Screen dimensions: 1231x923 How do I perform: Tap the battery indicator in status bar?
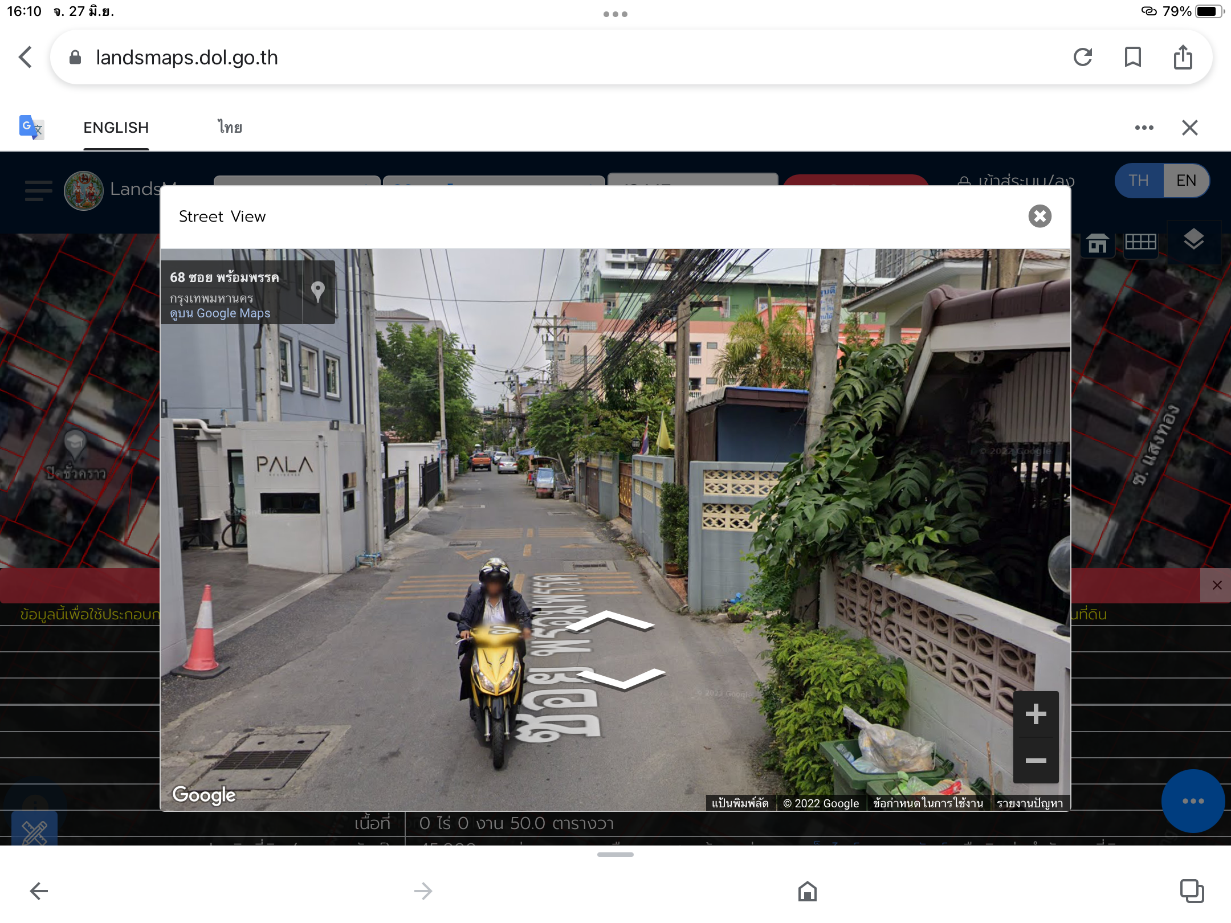click(1208, 11)
